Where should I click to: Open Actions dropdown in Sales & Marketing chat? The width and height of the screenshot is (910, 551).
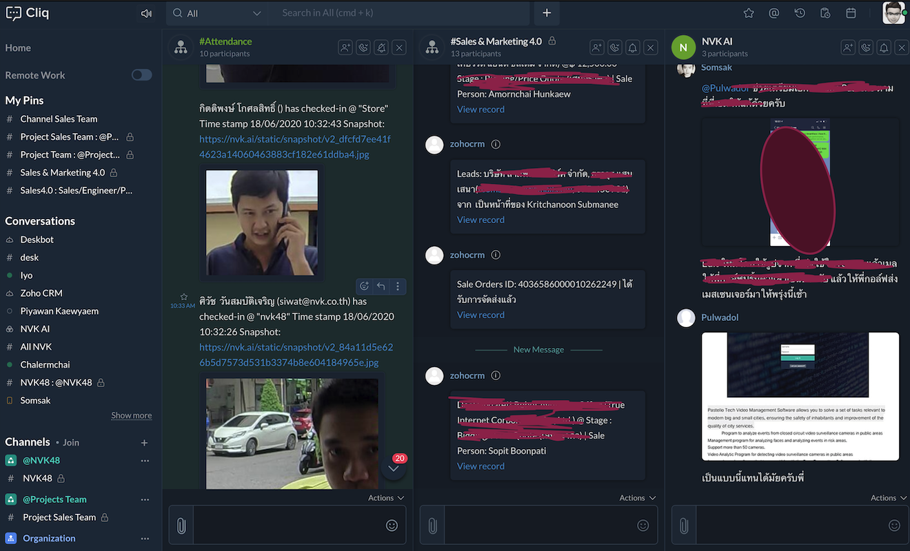[x=638, y=498]
